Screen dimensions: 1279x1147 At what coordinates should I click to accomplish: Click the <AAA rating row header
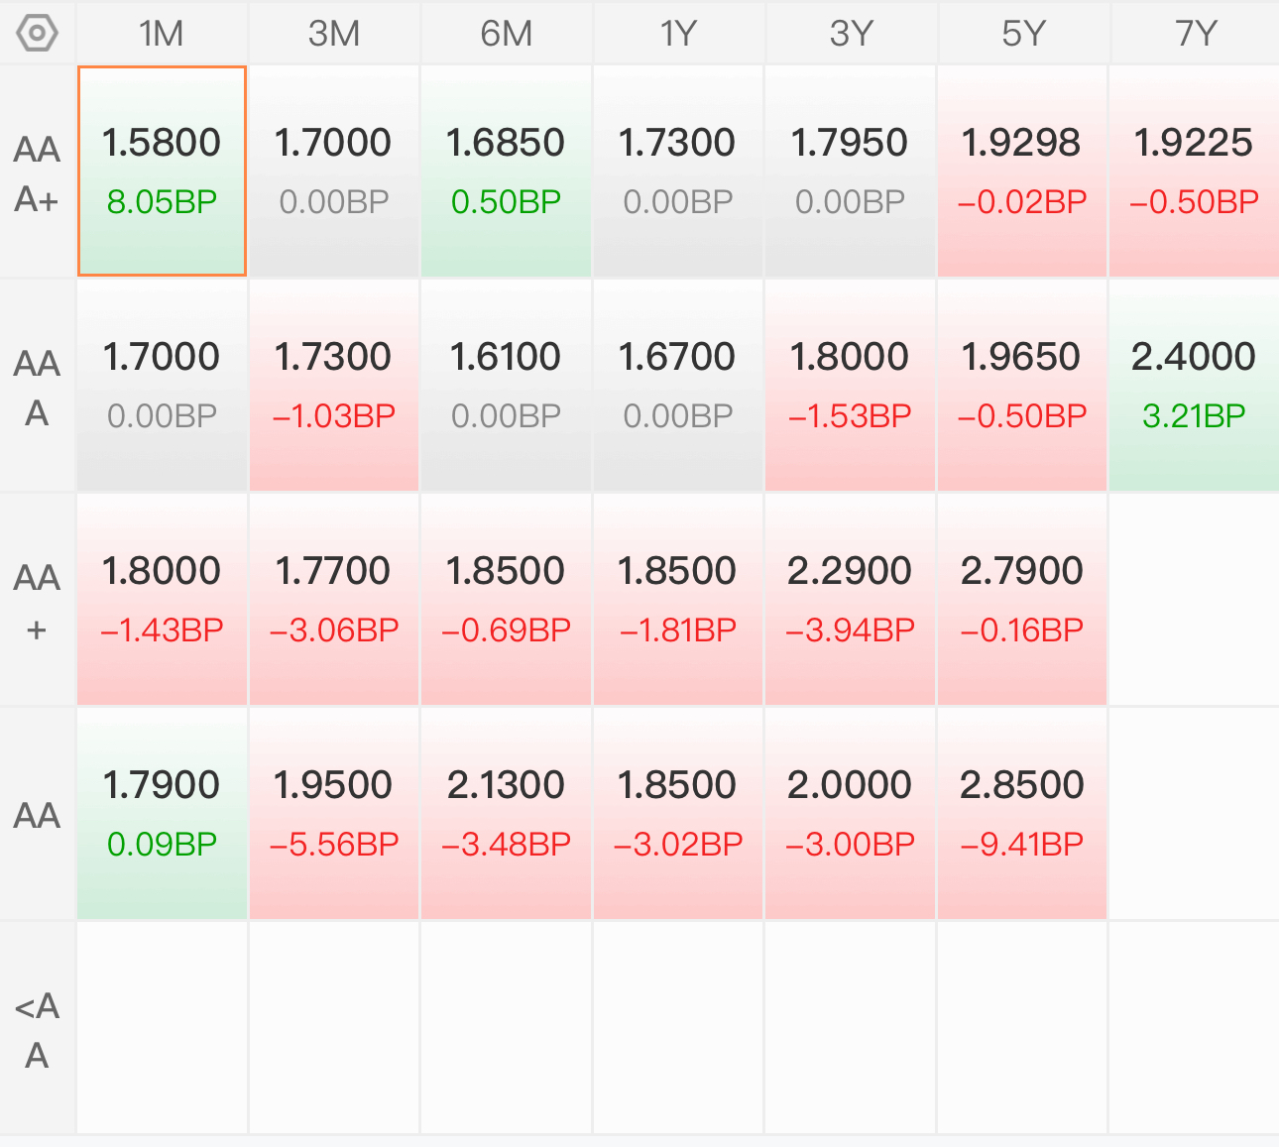click(37, 1030)
